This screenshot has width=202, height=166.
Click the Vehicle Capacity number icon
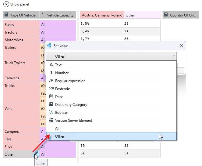tap(43, 15)
